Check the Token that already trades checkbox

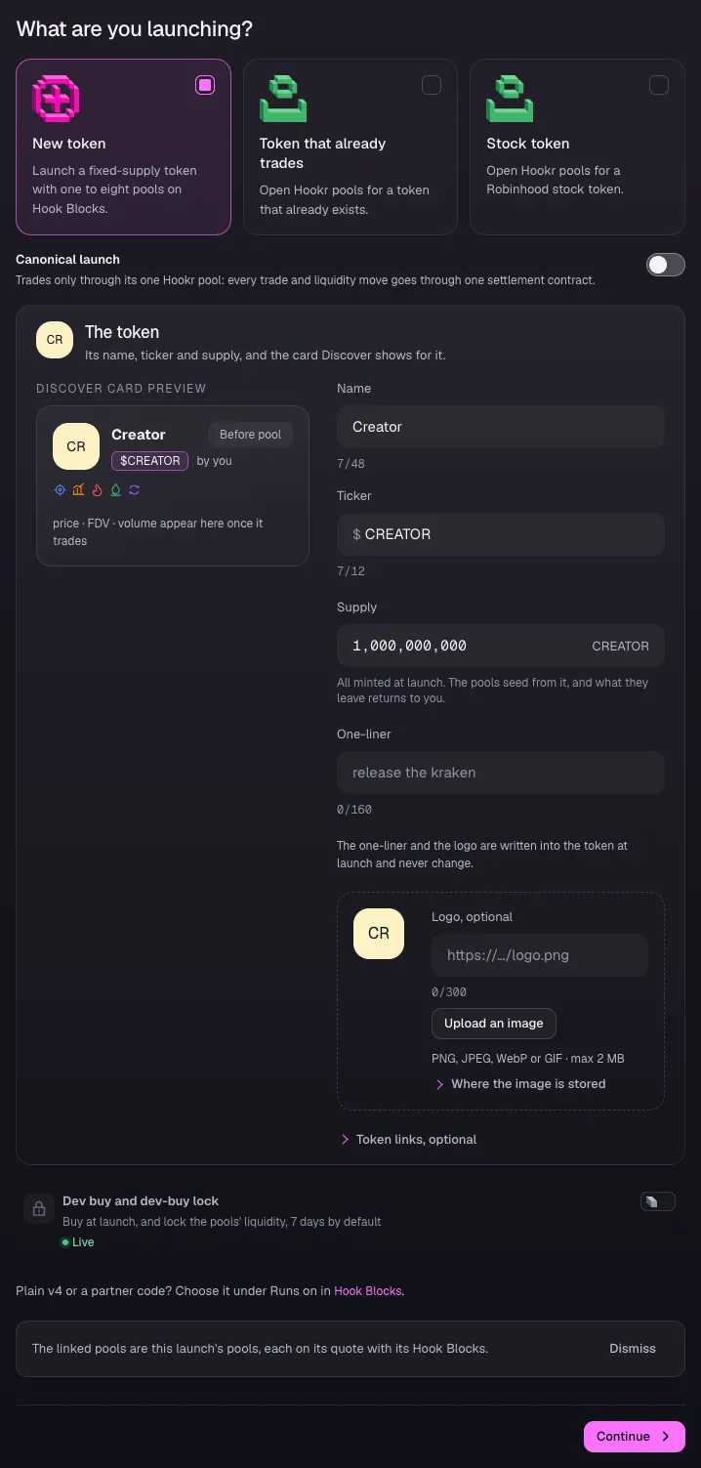[432, 85]
